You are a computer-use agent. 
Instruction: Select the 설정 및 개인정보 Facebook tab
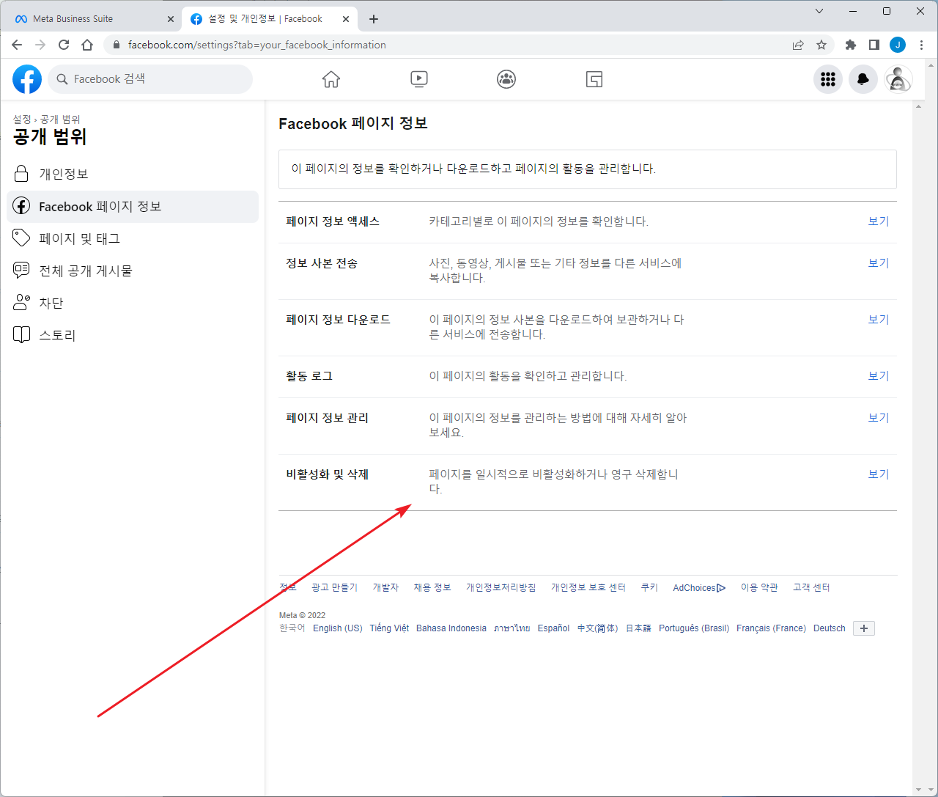point(269,19)
